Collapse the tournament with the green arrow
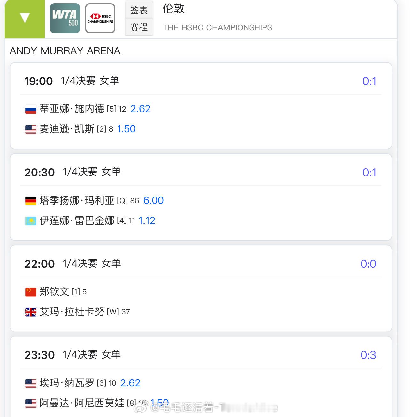This screenshot has height=417, width=412. 25,19
